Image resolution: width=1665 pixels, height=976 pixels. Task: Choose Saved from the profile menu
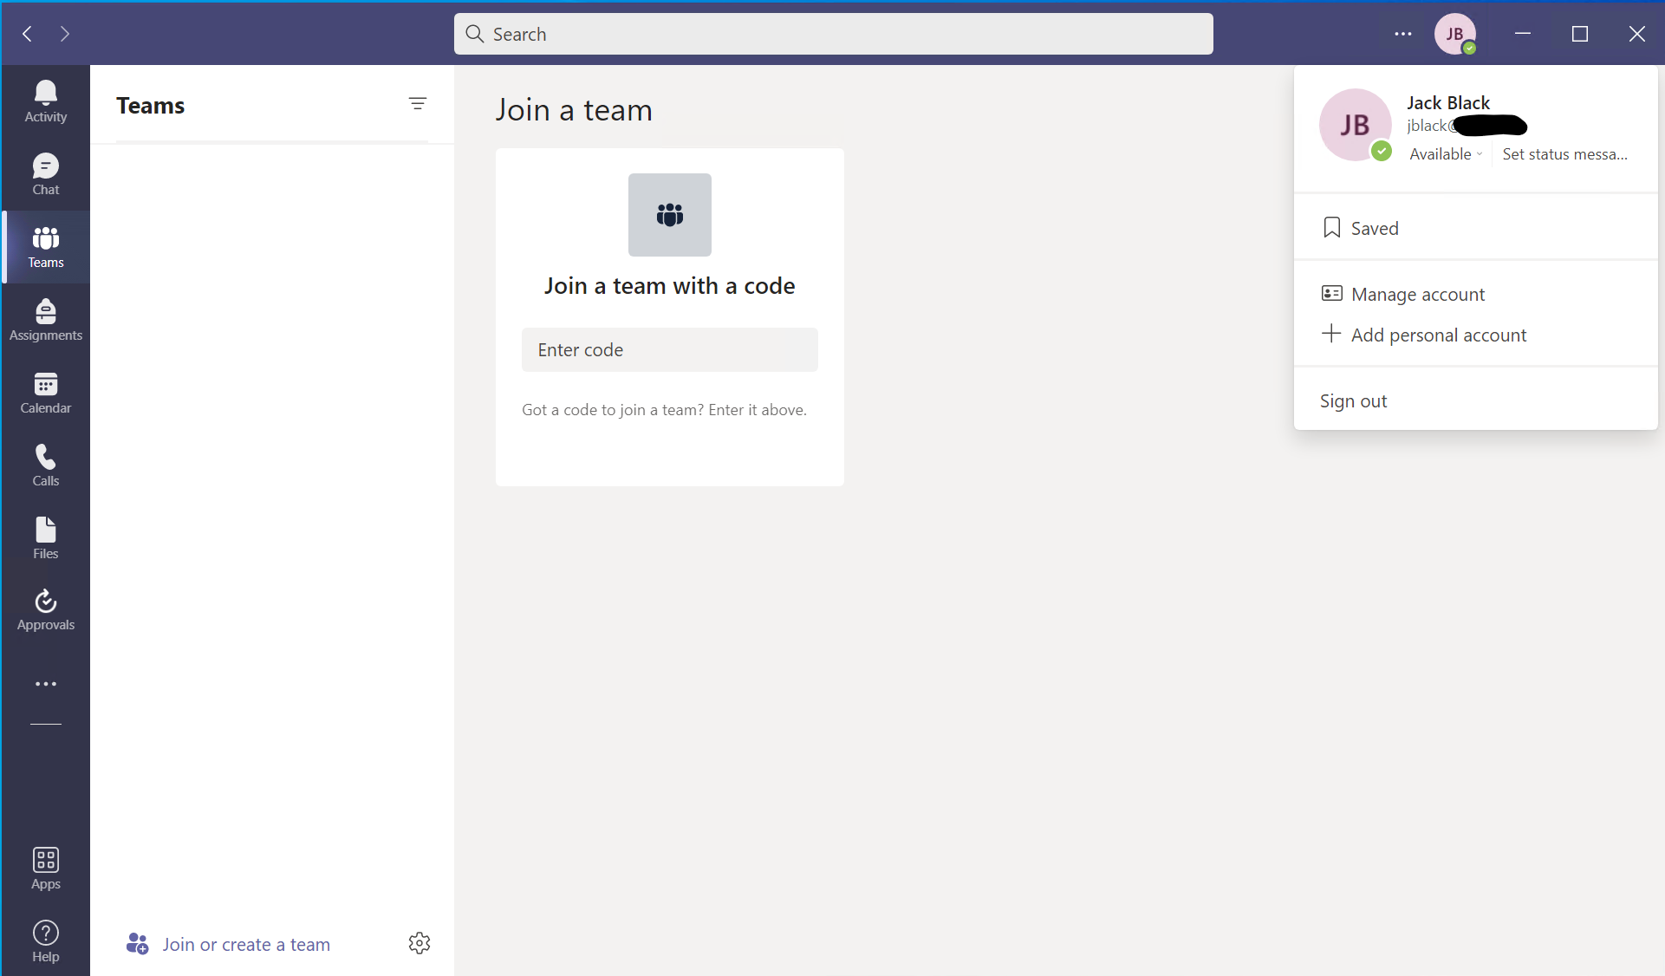[x=1375, y=227]
